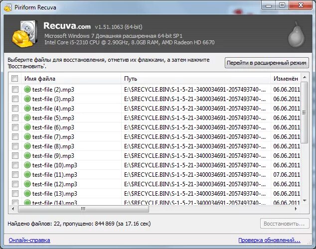
Task: Click the date '07.06.2011' cell
Action: (287, 174)
